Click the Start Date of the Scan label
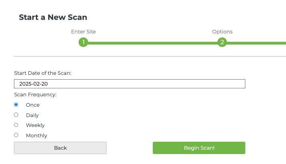 coord(43,73)
